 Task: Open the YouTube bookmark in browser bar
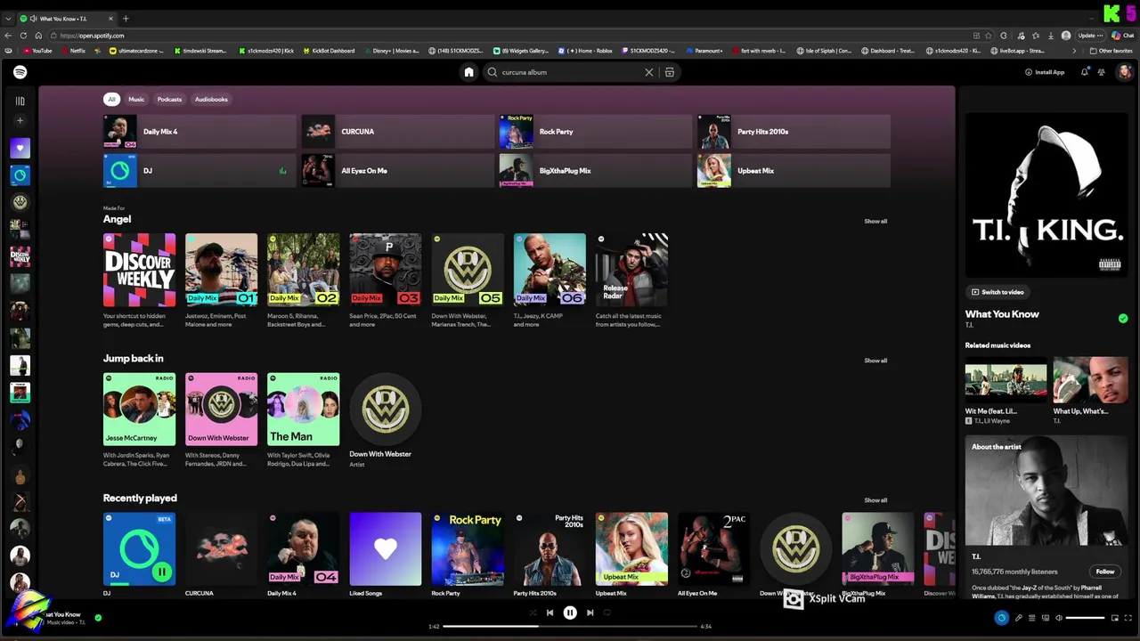click(x=37, y=51)
